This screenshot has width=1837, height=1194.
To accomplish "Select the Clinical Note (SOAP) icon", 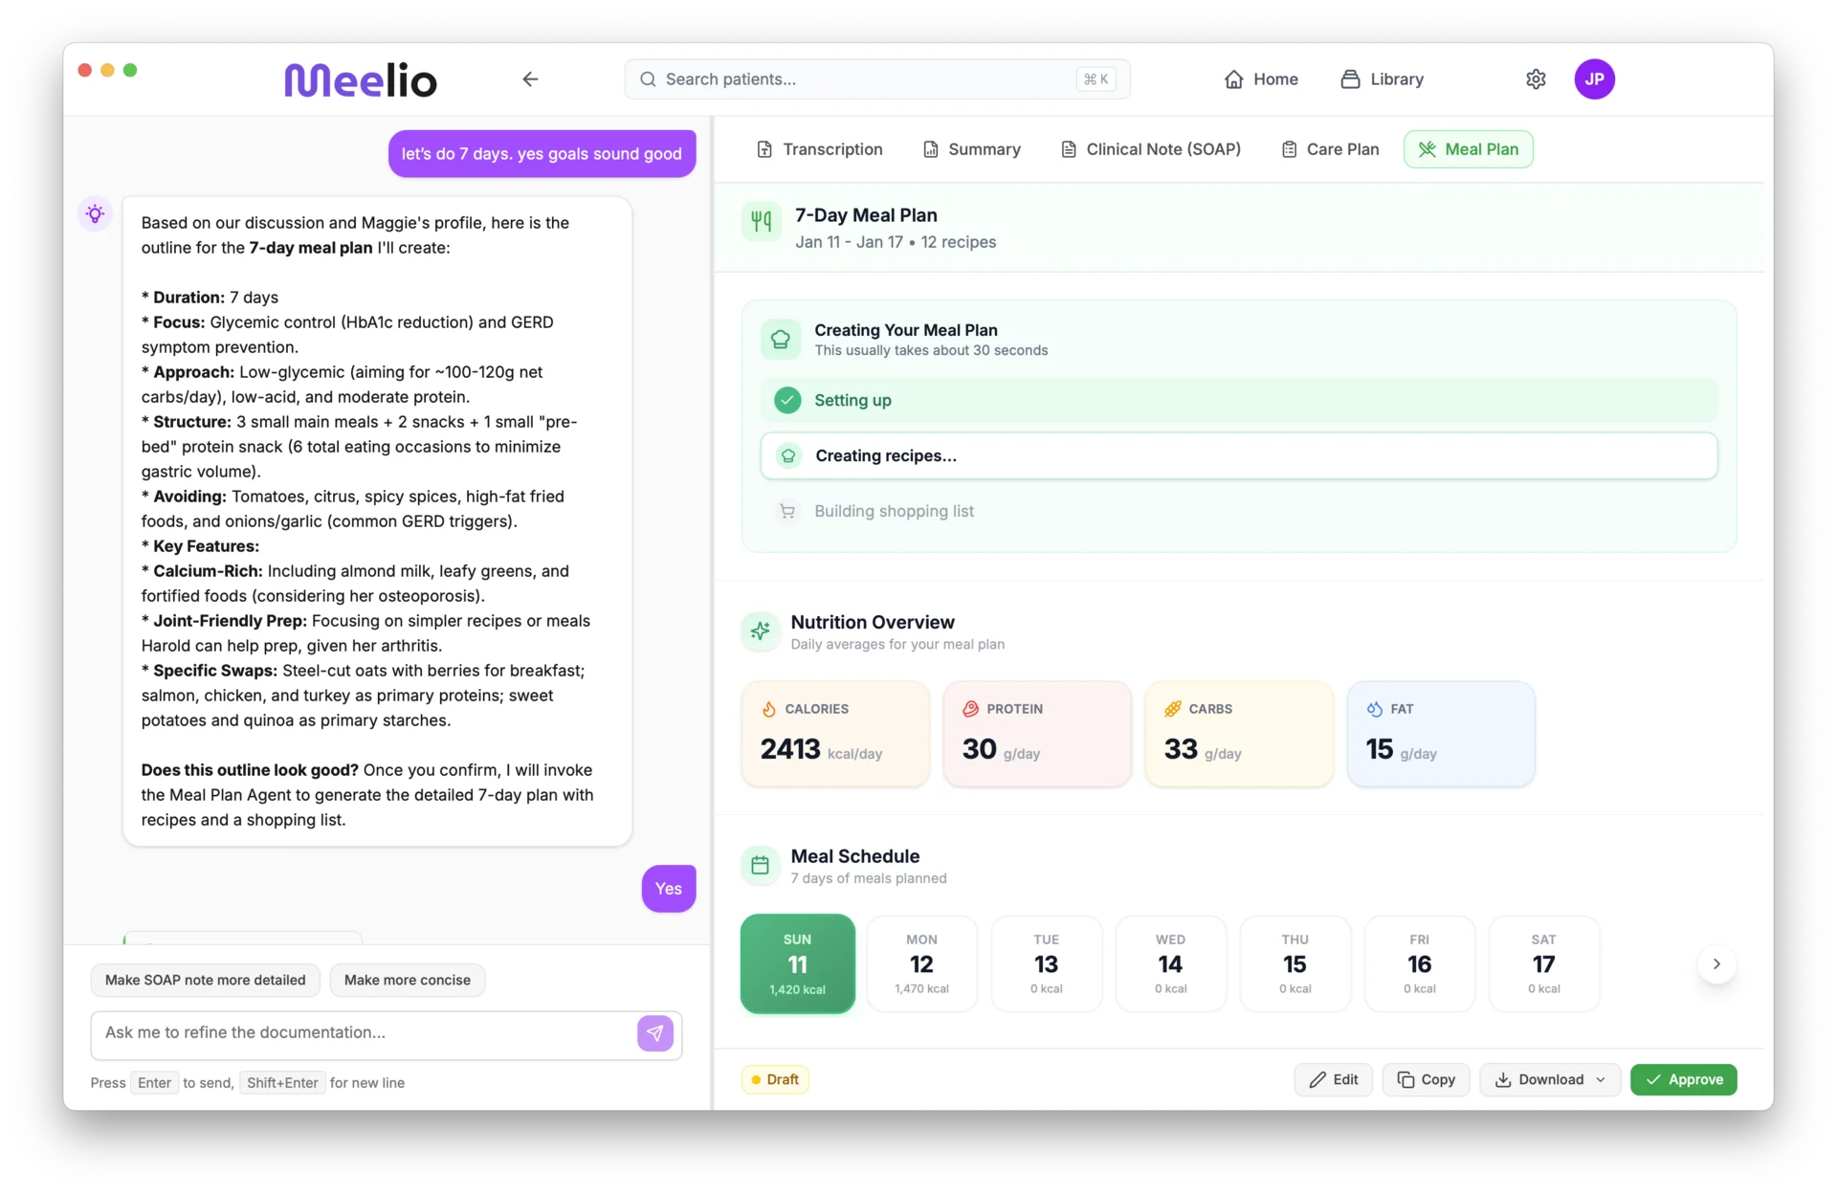I will (x=1069, y=149).
